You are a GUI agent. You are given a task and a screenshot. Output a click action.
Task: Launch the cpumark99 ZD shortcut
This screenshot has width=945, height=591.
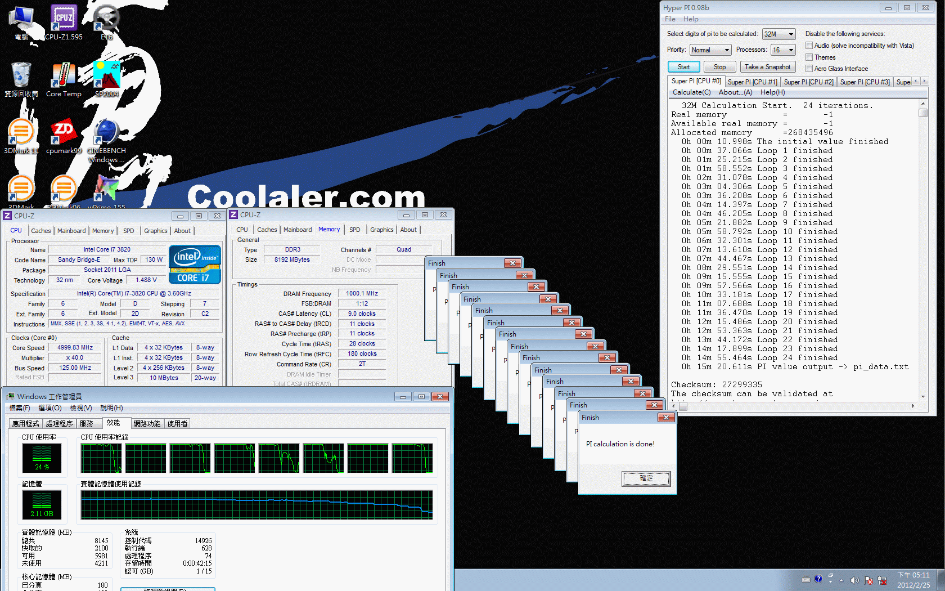(x=64, y=136)
